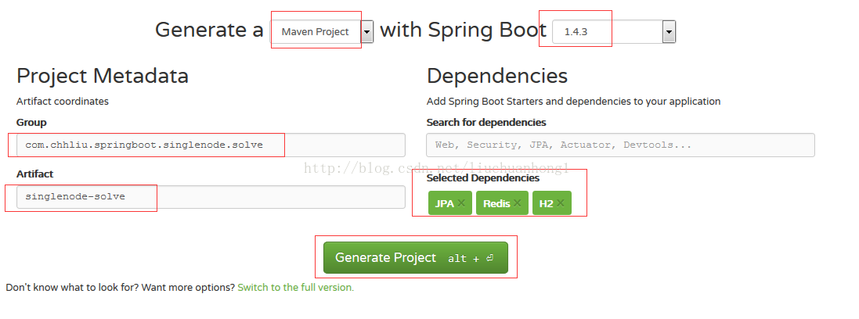Open the Switch to the full version link
859x319 pixels.
point(296,287)
